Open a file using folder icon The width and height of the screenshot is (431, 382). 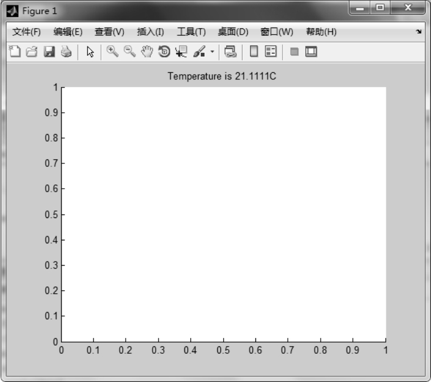32,52
